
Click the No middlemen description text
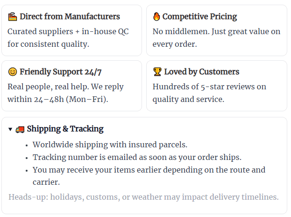point(216,38)
